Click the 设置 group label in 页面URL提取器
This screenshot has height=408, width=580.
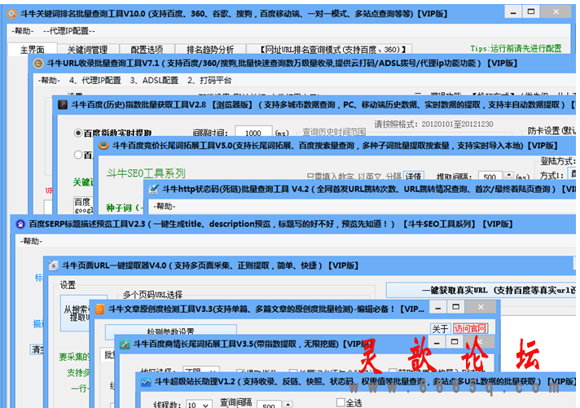(68, 285)
